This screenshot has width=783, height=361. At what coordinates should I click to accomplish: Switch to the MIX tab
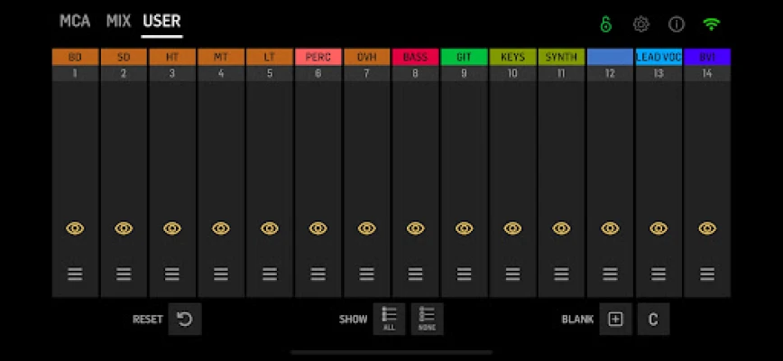[x=117, y=21]
